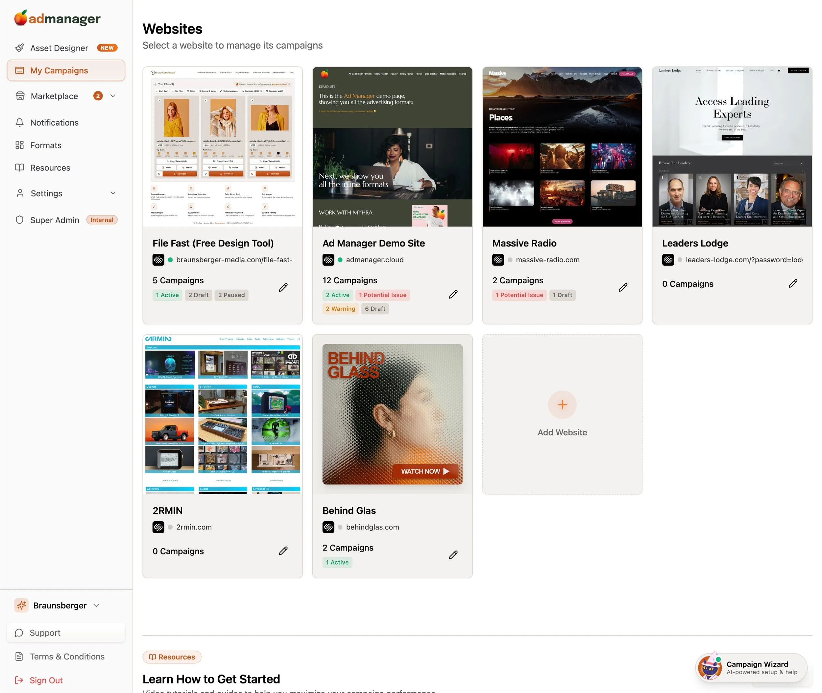Image resolution: width=822 pixels, height=693 pixels.
Task: Click the 2 Warning status badge
Action: (x=340, y=309)
